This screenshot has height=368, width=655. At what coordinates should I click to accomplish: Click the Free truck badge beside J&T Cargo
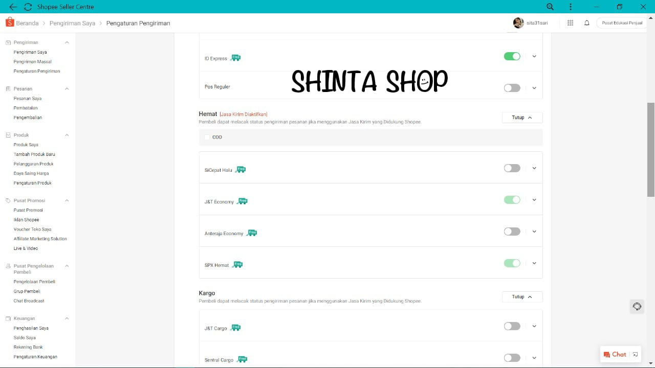point(235,327)
